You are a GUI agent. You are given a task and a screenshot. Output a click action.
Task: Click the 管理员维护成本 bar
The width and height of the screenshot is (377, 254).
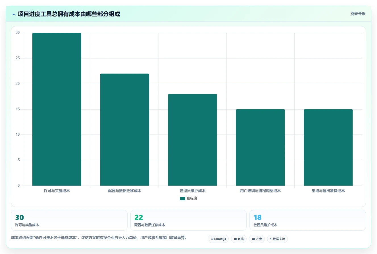(193, 140)
